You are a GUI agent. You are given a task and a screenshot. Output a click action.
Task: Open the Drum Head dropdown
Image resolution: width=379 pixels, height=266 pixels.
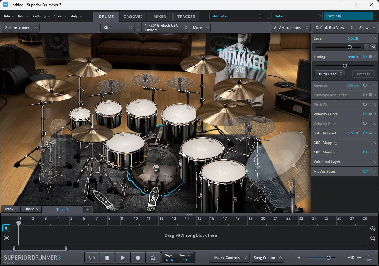pyautogui.click(x=330, y=74)
